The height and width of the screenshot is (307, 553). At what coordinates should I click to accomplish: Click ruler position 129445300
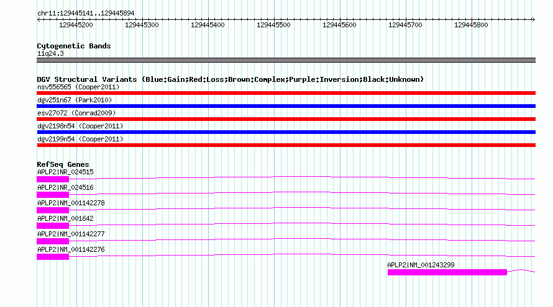point(142,25)
